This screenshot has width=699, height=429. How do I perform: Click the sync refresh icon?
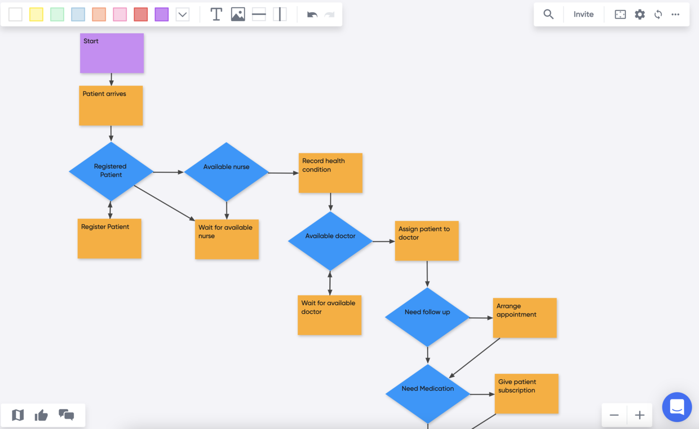(x=658, y=14)
